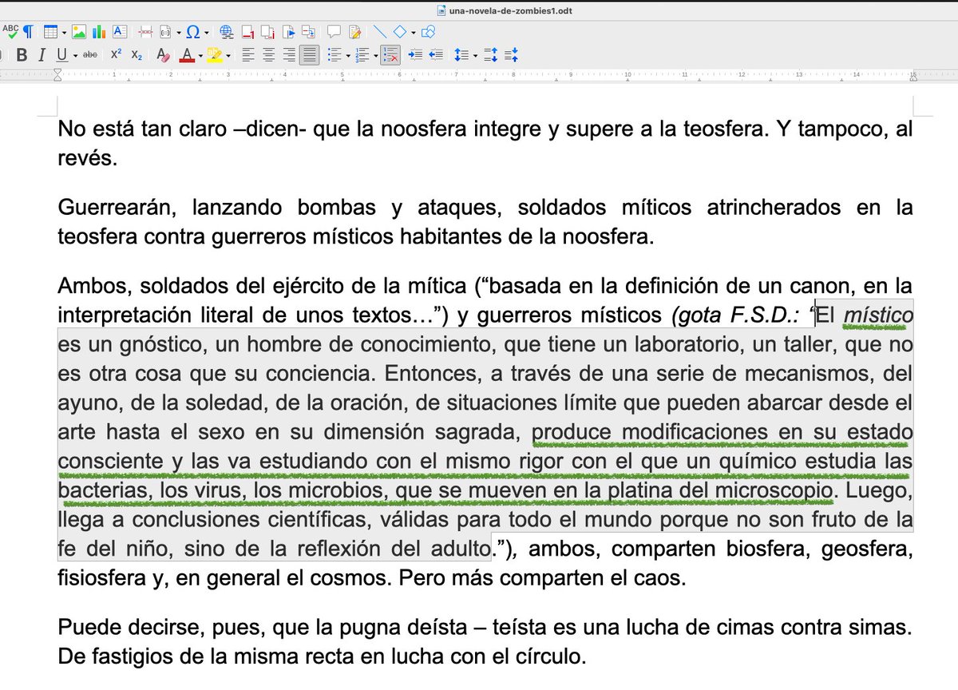Insert a special character Omega icon
Image resolution: width=958 pixels, height=690 pixels.
192,32
